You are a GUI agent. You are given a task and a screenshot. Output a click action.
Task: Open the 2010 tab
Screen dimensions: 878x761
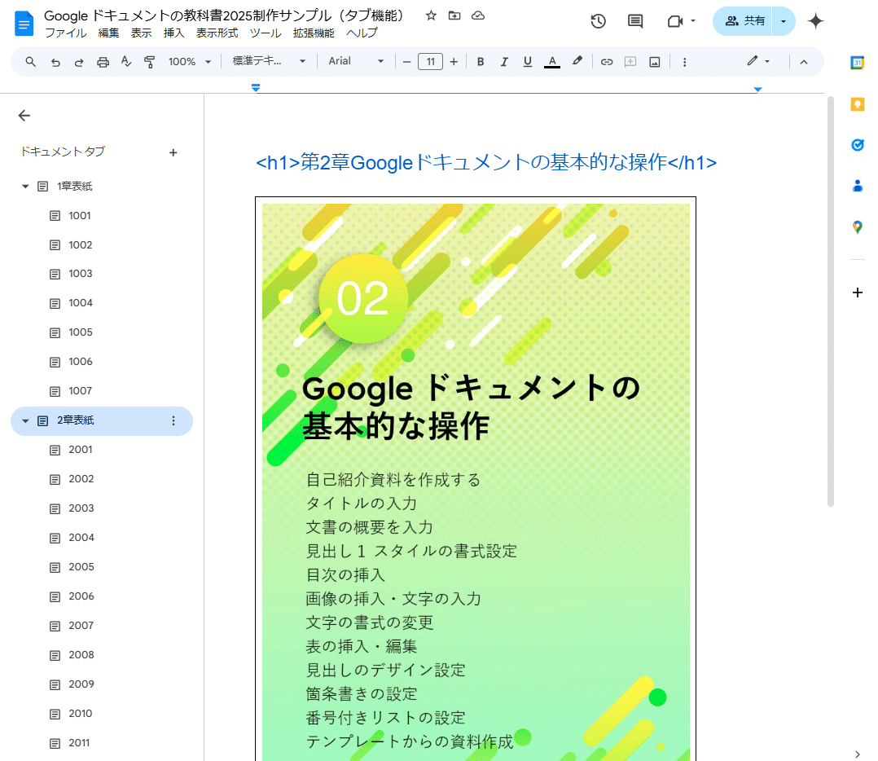pos(80,714)
